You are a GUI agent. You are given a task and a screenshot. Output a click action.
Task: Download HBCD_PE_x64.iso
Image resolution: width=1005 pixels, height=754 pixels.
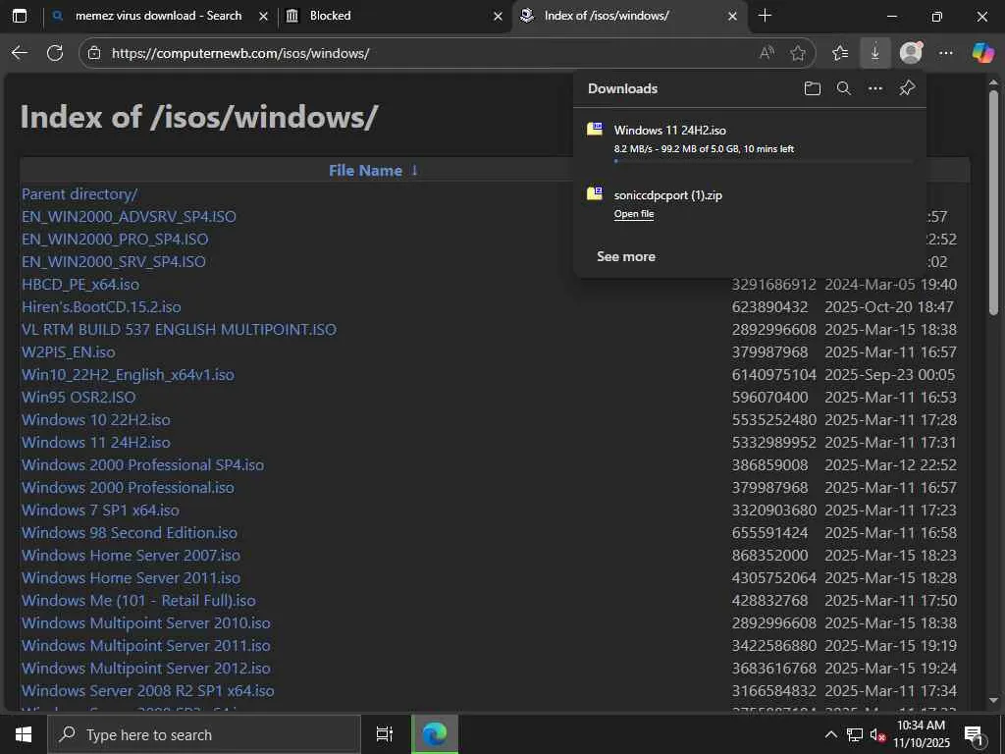80,284
